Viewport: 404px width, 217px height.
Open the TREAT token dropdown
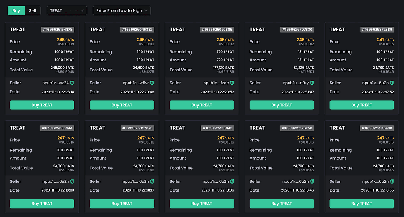tap(67, 10)
